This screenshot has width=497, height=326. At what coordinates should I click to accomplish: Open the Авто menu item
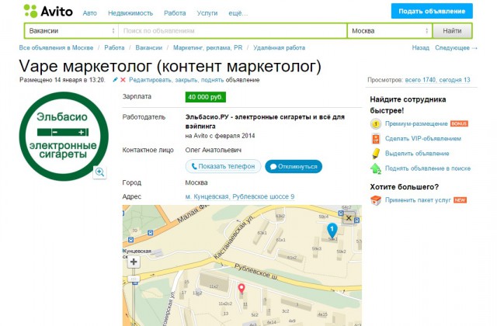[90, 13]
